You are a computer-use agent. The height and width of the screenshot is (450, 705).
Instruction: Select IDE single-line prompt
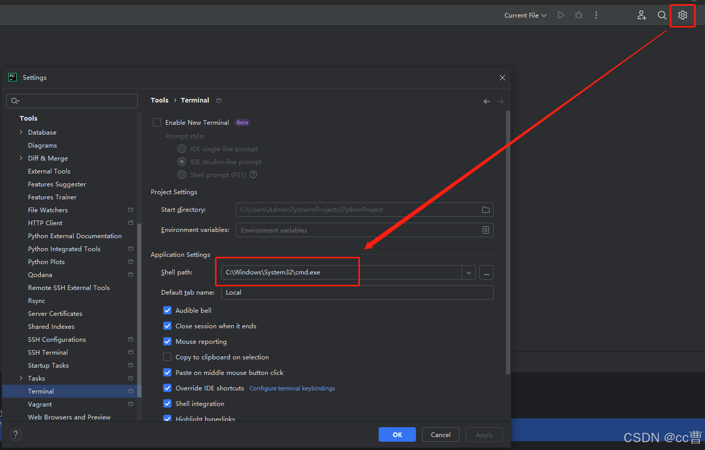(182, 149)
